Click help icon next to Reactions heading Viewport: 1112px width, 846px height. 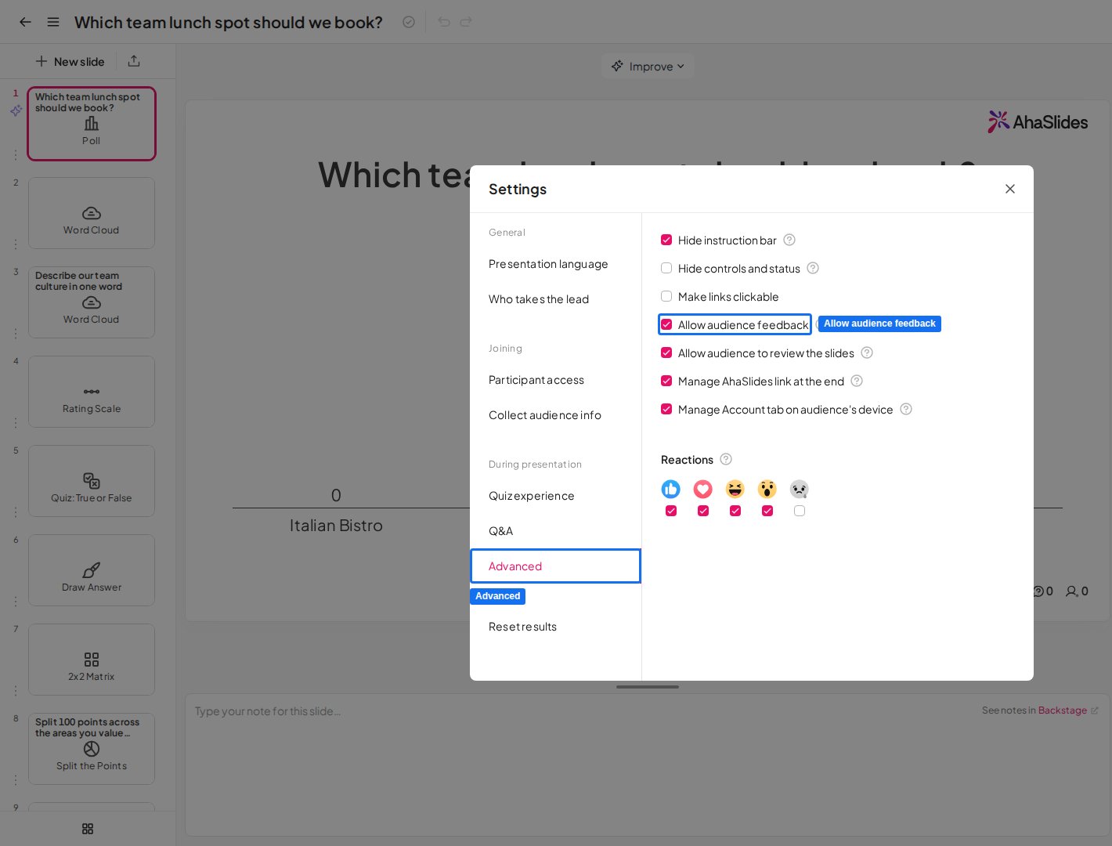(x=726, y=459)
